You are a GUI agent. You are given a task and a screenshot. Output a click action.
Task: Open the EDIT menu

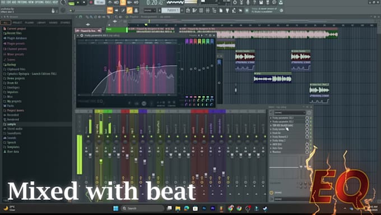9,2
